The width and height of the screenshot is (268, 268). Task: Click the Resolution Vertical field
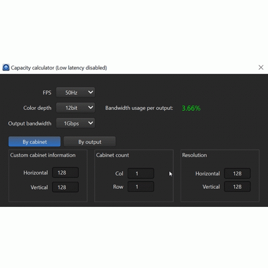(x=237, y=187)
